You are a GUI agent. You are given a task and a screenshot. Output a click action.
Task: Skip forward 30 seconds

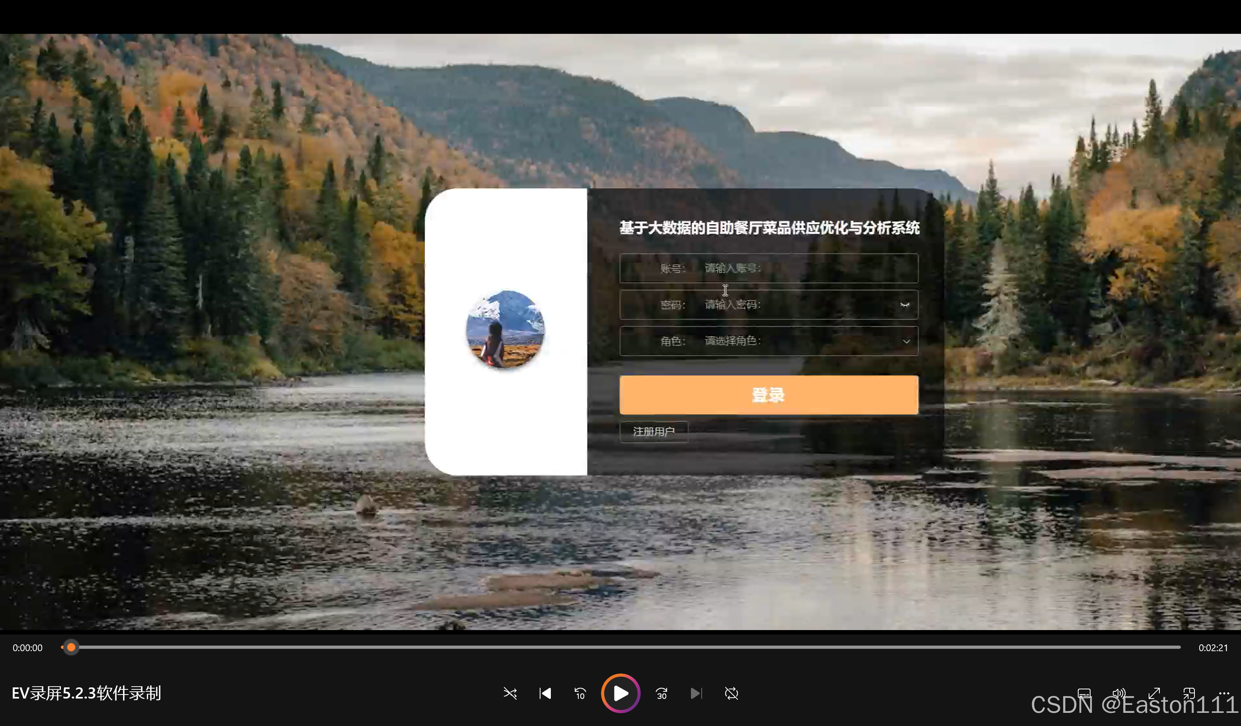click(x=662, y=693)
